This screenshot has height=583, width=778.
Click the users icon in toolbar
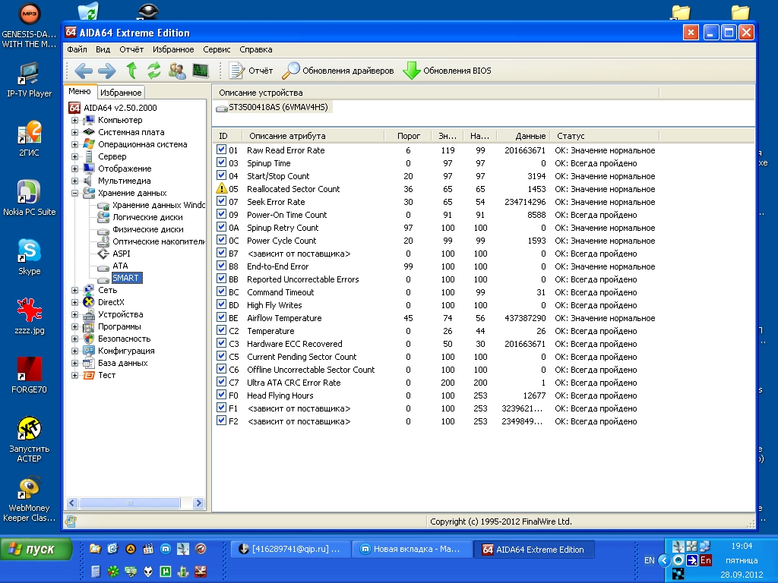coord(177,71)
